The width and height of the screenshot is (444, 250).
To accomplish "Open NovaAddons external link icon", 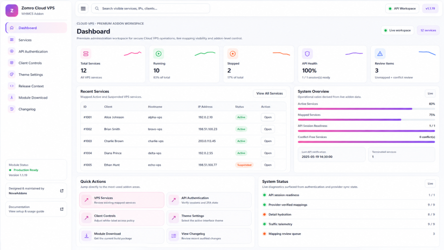I will pos(62,191).
